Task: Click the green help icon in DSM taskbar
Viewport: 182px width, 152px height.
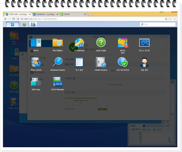Action: (x=24, y=25)
